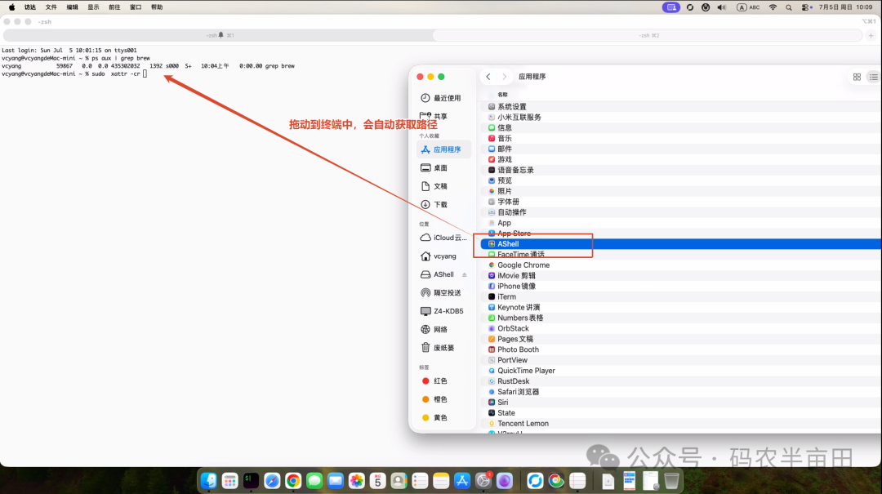Switch to the second -zsh terminal tab

coord(648,35)
